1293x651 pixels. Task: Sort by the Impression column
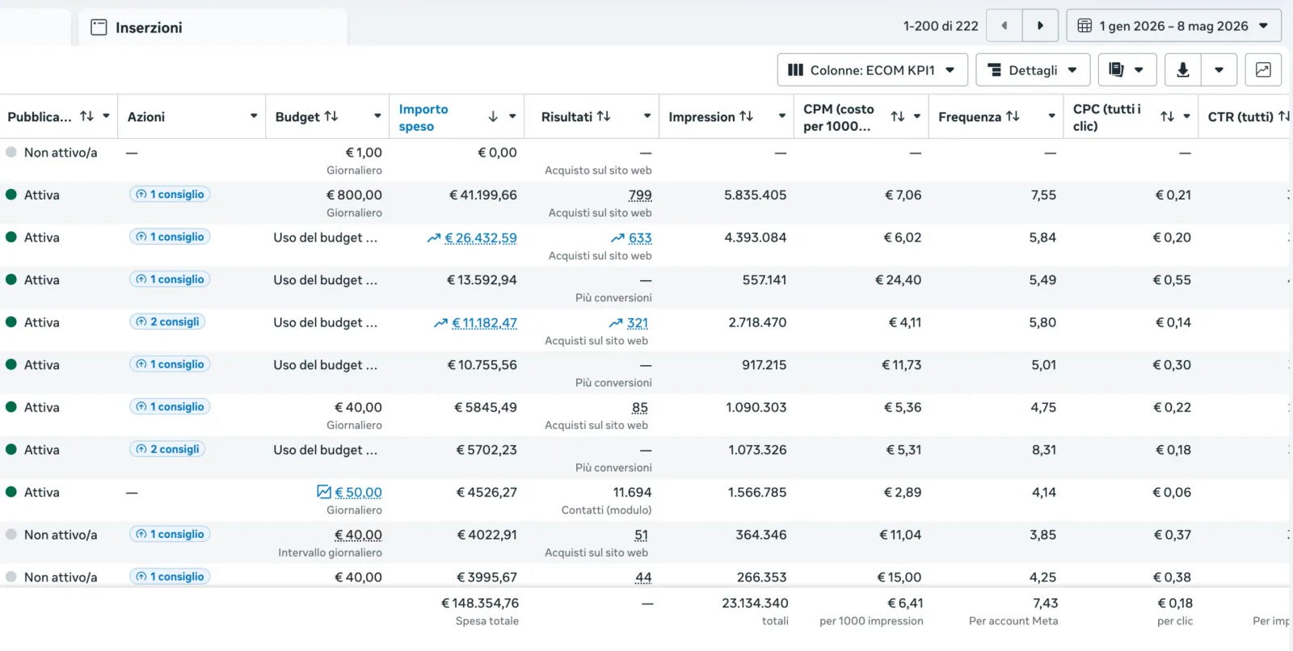[746, 116]
